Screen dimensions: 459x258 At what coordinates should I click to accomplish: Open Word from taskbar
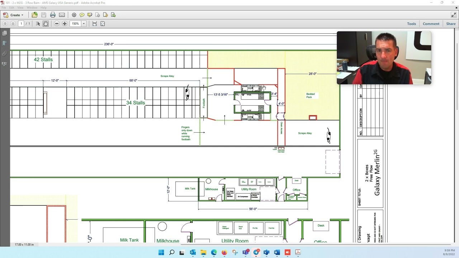click(x=277, y=252)
